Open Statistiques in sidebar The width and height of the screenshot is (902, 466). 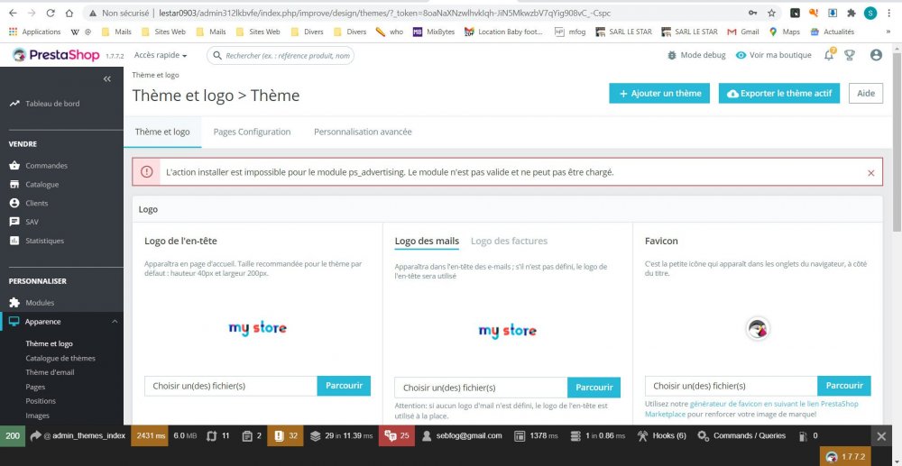coord(37,241)
